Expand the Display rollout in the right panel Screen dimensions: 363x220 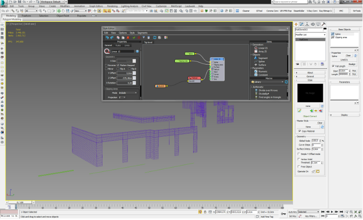[x=344, y=115]
